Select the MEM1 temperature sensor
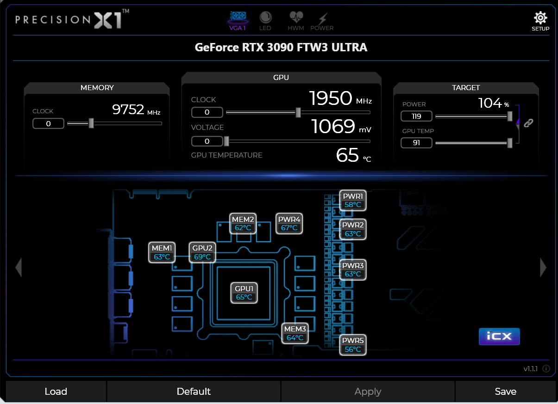The image size is (558, 404). pyautogui.click(x=162, y=252)
